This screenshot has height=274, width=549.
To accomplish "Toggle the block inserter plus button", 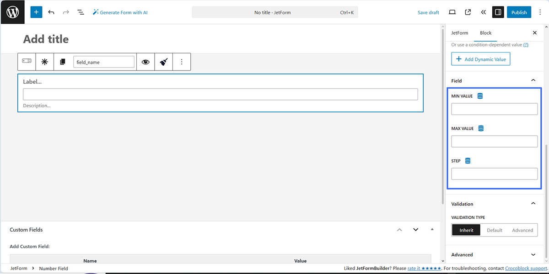I will coord(36,12).
